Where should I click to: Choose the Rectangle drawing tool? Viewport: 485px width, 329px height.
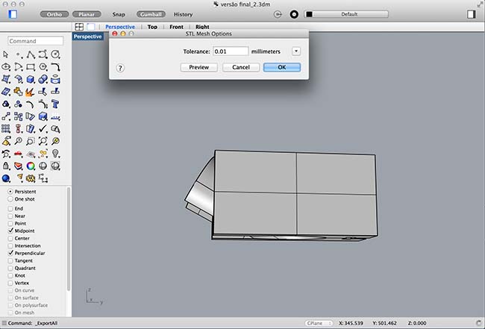coord(31,67)
